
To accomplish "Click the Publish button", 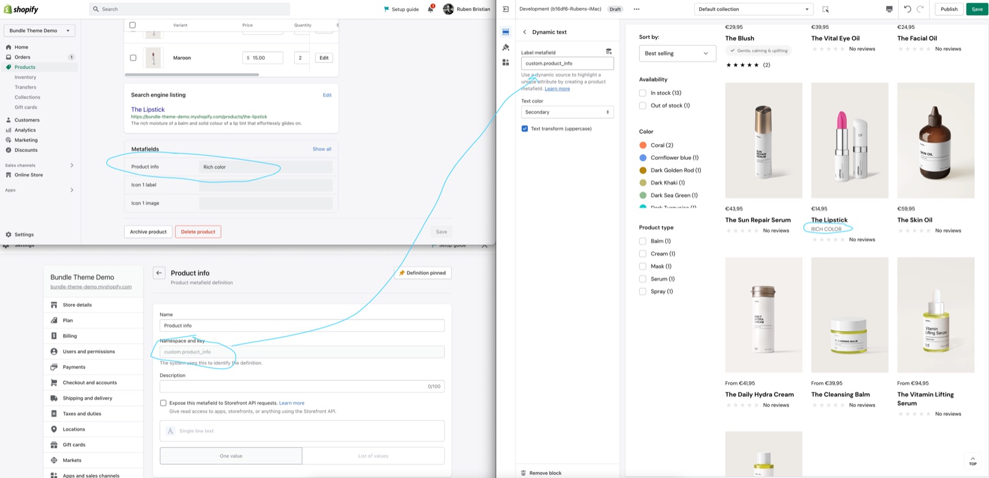I will tap(949, 9).
